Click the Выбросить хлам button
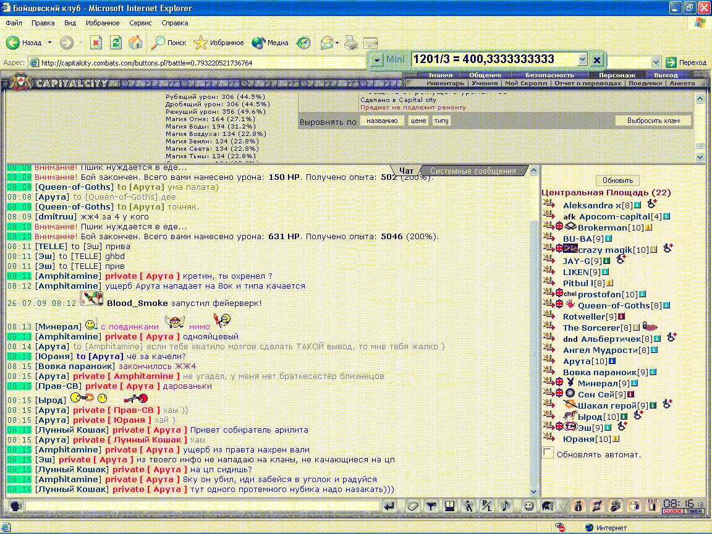The image size is (712, 534). pyautogui.click(x=653, y=121)
